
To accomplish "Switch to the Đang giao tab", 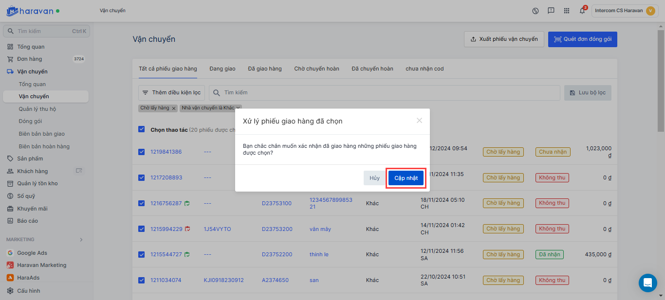I will click(x=222, y=69).
